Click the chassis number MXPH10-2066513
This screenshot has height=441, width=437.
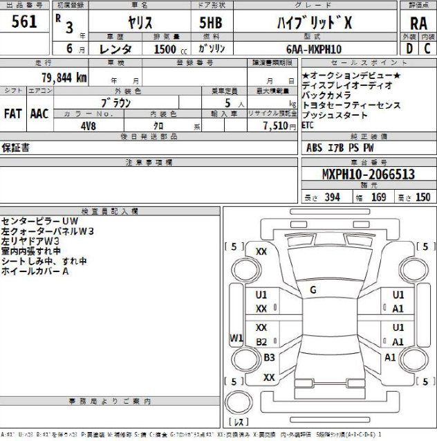[369, 174]
